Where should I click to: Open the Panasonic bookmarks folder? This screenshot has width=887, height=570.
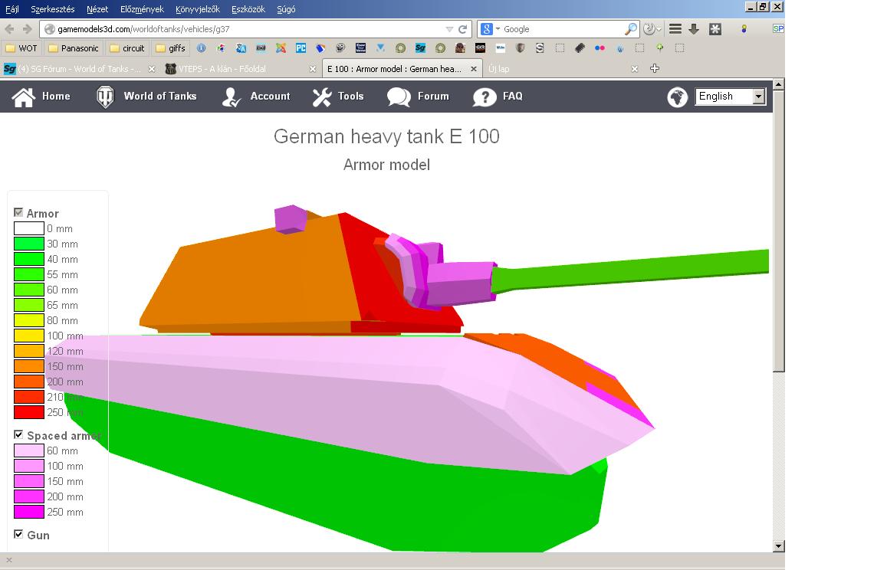[x=73, y=48]
